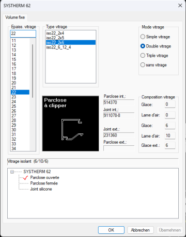Click the Parclose int. field 514370
Screen dimensions: 186x237
tap(119, 103)
